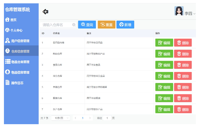Click the go-to page number input
This screenshot has height=127, width=203.
[x=107, y=118]
